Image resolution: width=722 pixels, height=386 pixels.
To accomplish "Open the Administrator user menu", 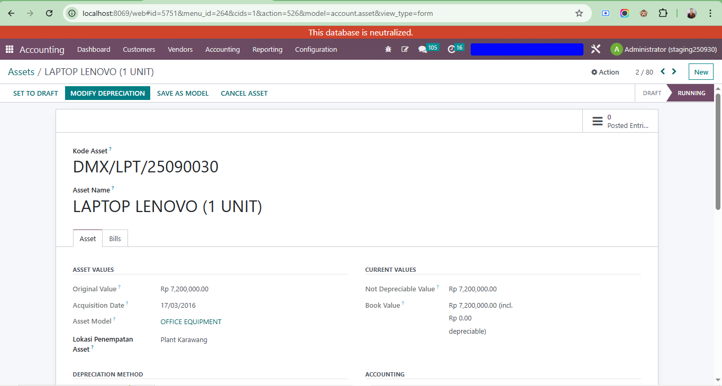I will pos(664,49).
